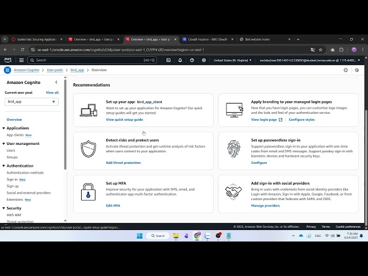Click the browser back arrow
Viewport: 368px width, 276px height.
[x=5, y=49]
